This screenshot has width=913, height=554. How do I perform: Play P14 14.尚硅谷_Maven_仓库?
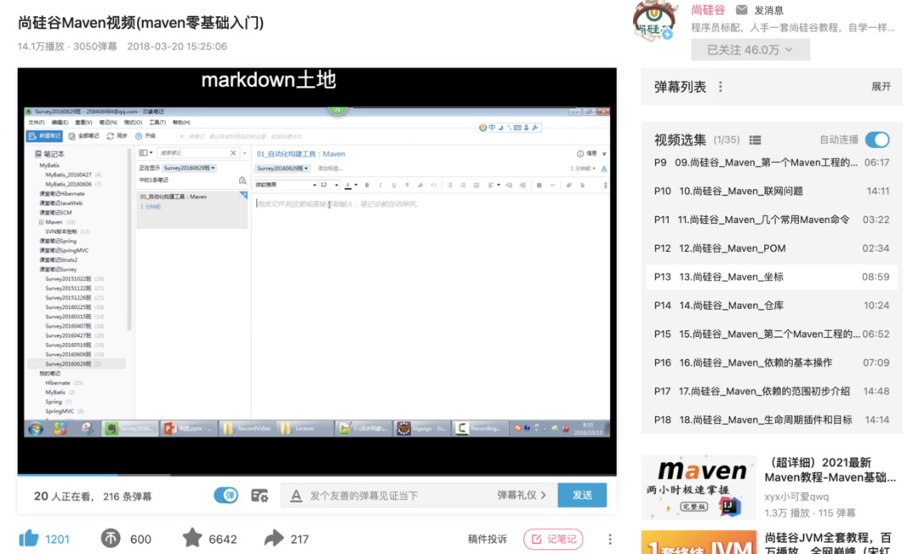click(772, 306)
